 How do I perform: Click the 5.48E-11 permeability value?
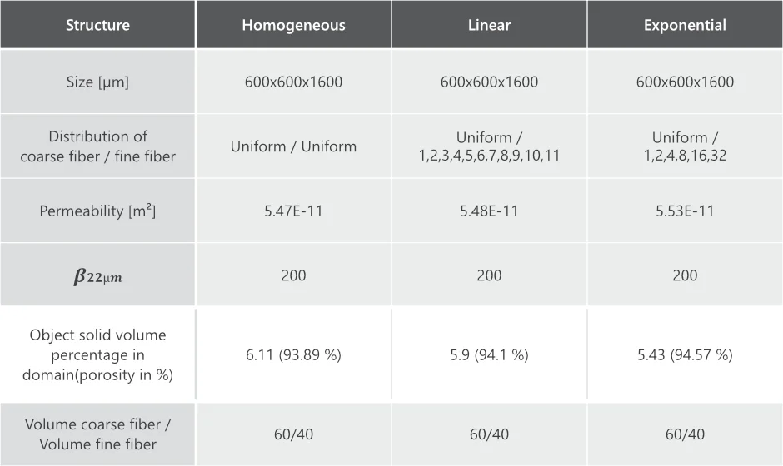pos(489,211)
